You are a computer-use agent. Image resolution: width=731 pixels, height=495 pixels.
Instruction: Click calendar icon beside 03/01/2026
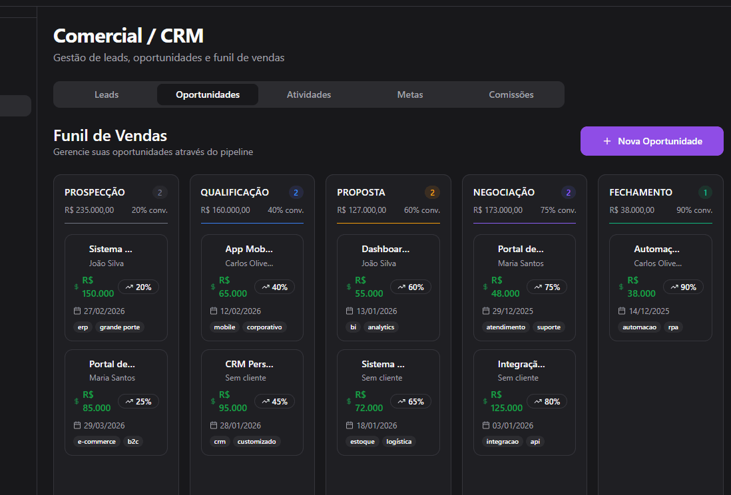[x=486, y=426]
